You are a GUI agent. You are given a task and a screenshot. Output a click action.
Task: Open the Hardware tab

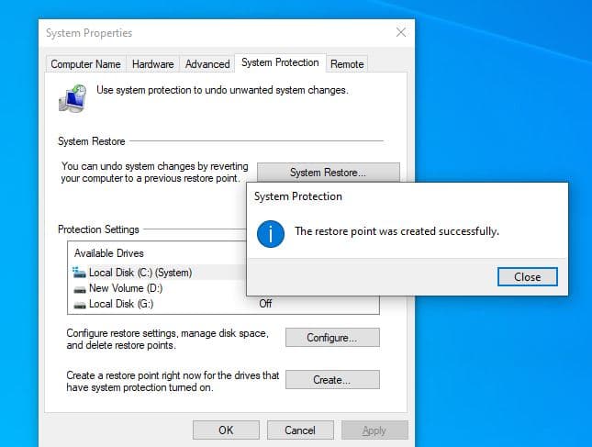click(152, 64)
